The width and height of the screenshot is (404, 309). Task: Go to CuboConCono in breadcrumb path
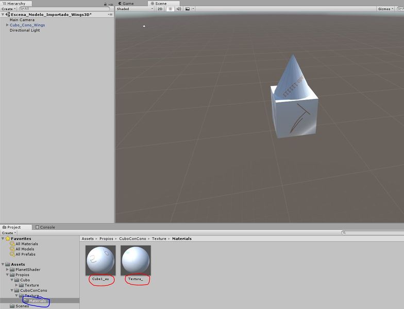[x=132, y=239]
